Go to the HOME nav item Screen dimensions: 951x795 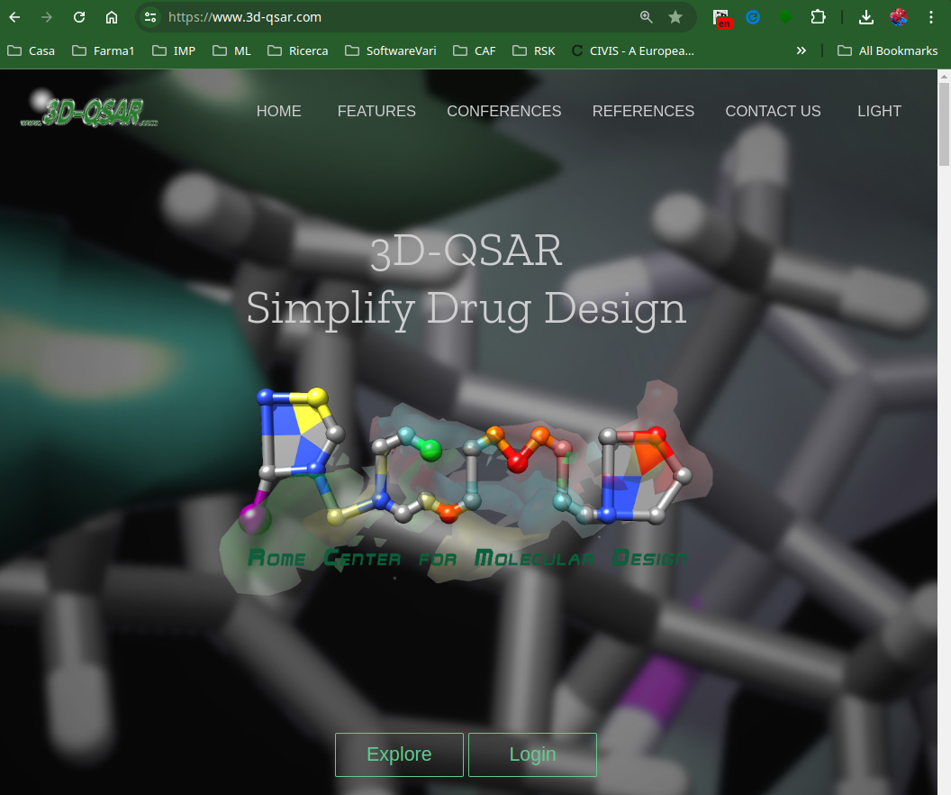[278, 111]
